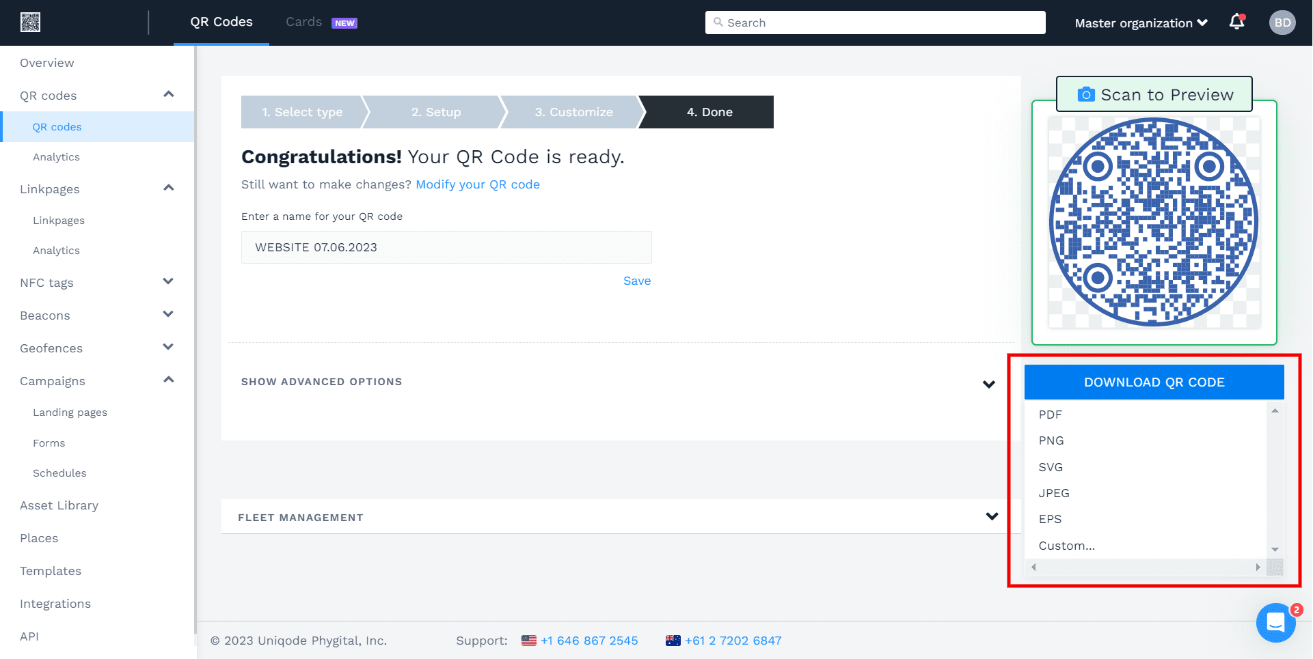Open the chat support bubble
The image size is (1313, 659).
pos(1275,623)
